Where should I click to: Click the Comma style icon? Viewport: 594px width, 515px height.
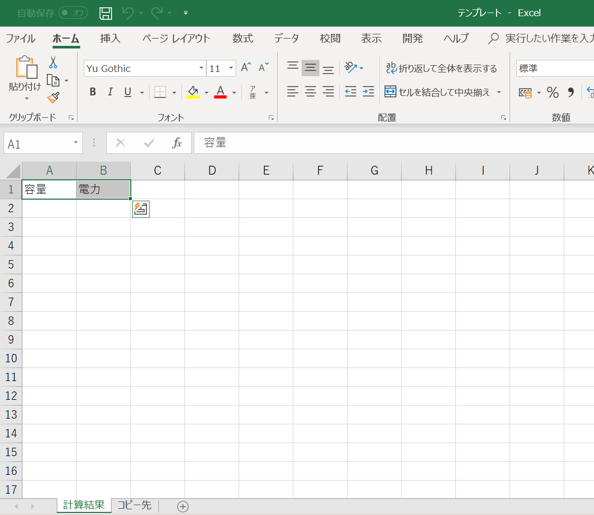tap(571, 92)
